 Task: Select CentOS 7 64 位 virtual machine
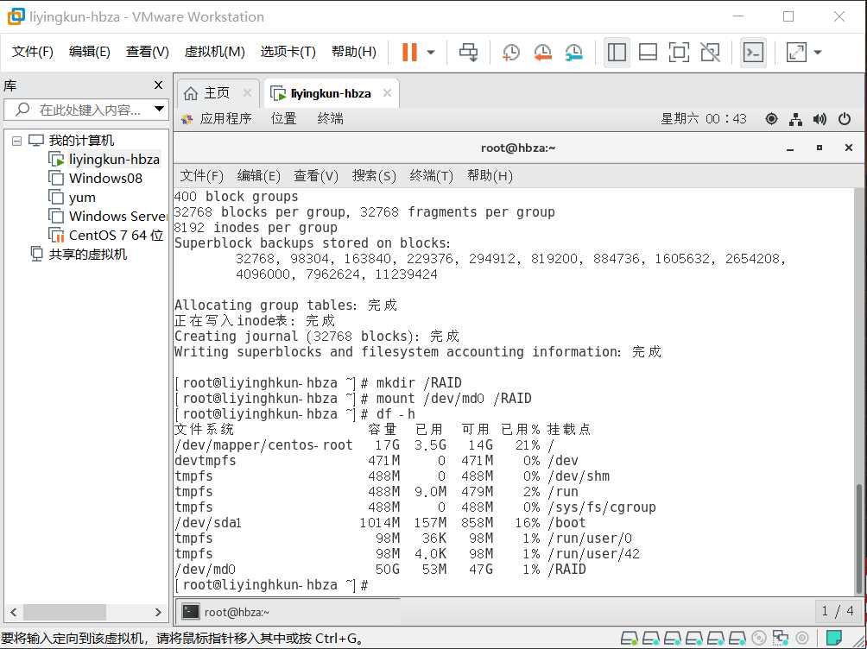click(106, 235)
